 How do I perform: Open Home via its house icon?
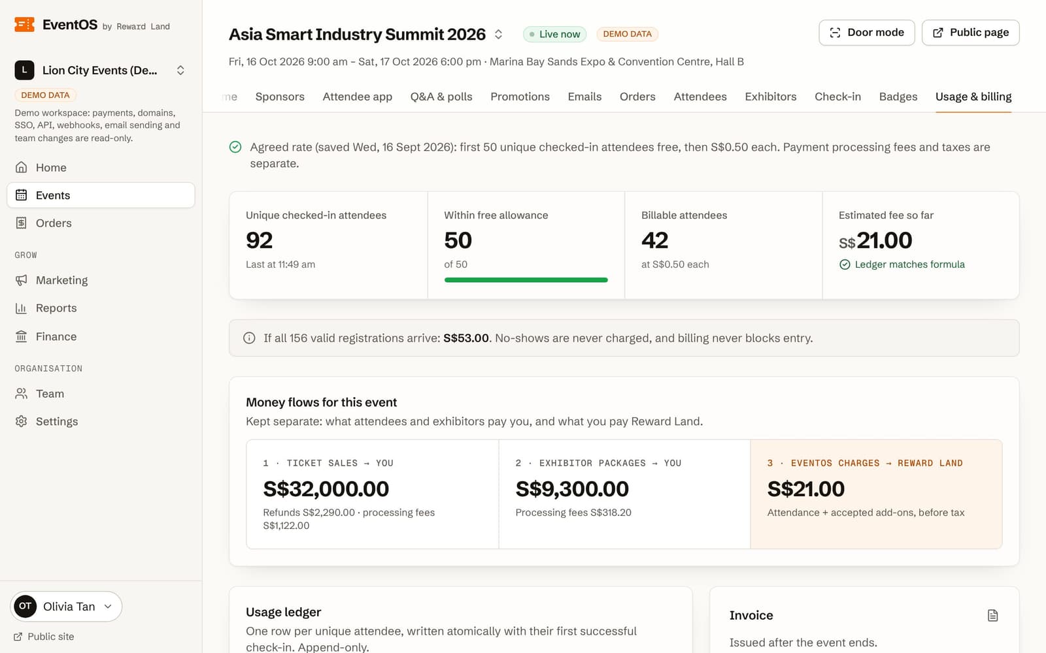pyautogui.click(x=22, y=167)
